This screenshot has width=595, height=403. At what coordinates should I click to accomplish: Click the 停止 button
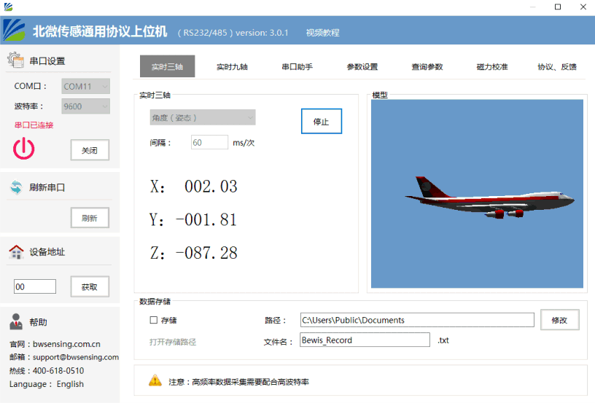pyautogui.click(x=322, y=121)
